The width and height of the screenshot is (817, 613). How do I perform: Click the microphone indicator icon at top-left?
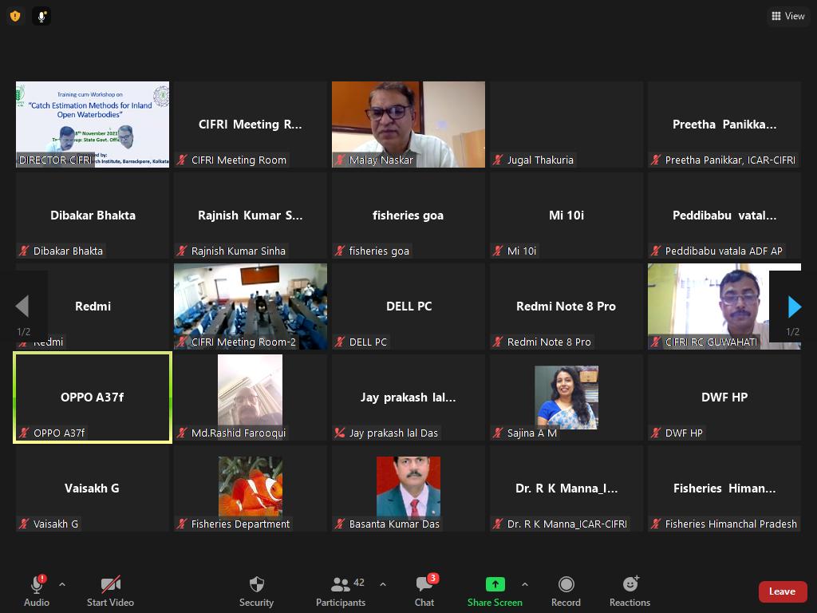[x=41, y=16]
